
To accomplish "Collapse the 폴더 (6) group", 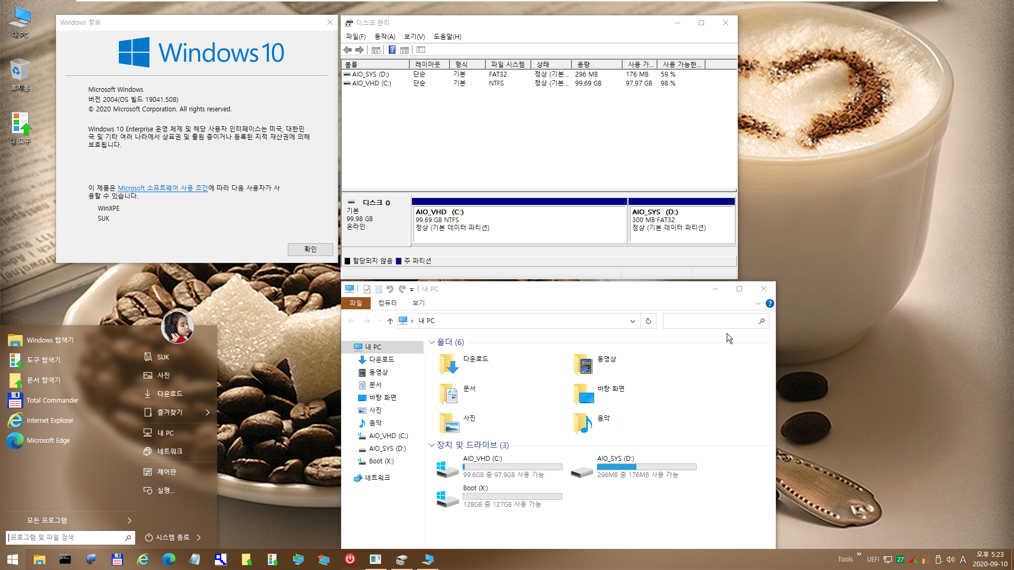I will [x=431, y=343].
